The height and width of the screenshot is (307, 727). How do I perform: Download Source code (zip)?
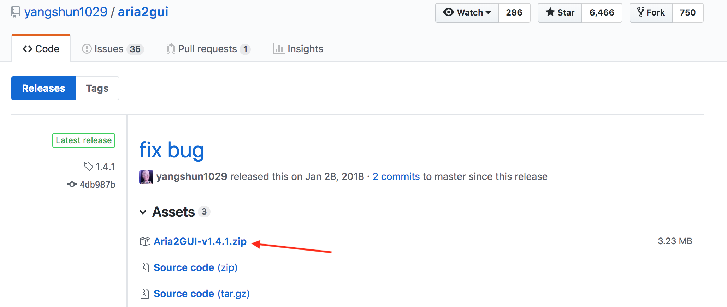[195, 267]
